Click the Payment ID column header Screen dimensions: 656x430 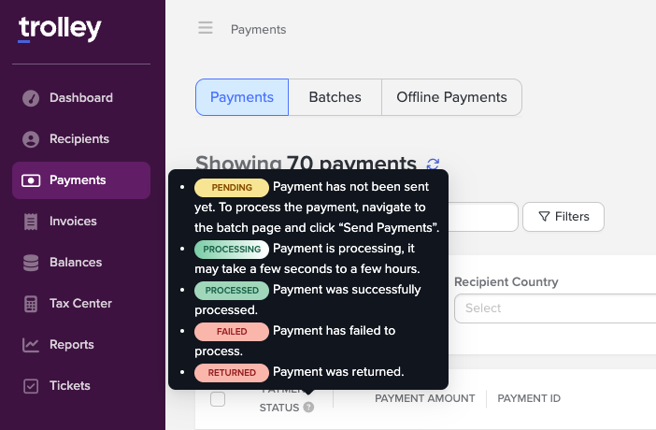(529, 398)
